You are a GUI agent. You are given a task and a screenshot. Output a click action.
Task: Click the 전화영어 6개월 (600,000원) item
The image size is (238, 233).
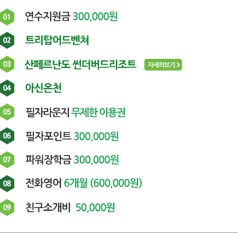click(84, 183)
